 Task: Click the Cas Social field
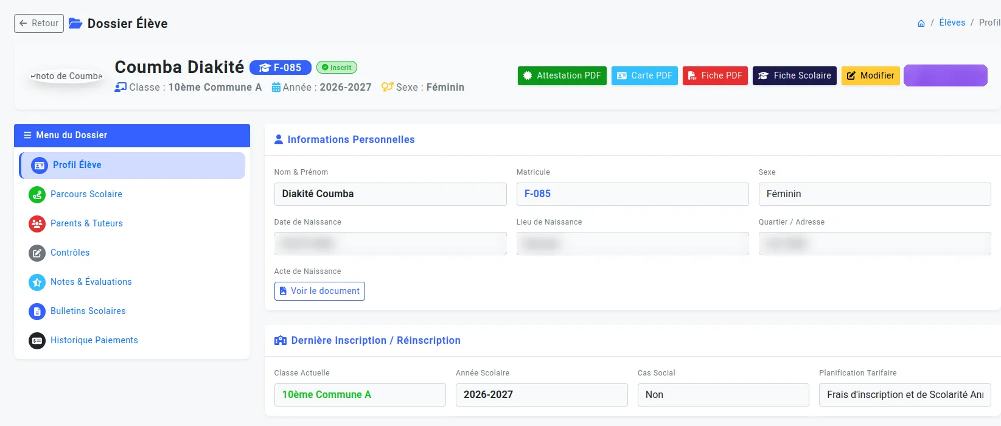tap(724, 395)
